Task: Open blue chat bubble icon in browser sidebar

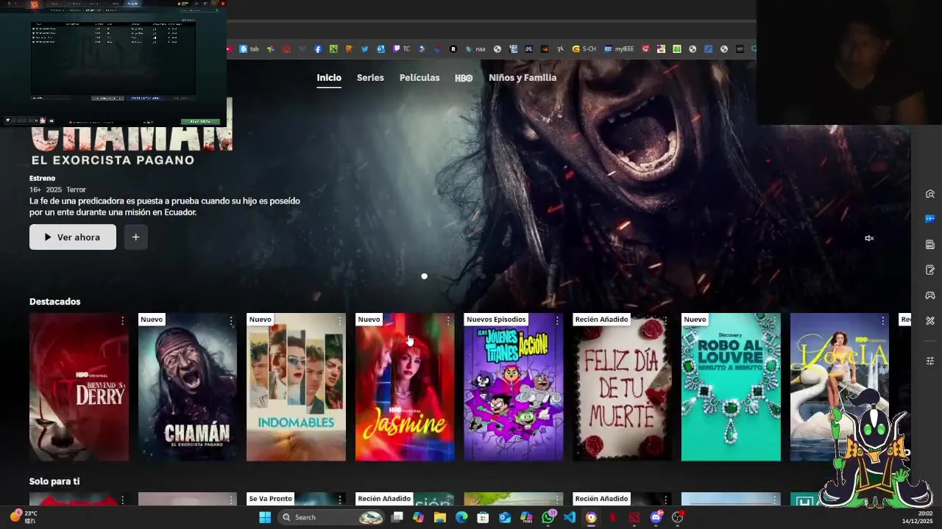Action: point(930,219)
